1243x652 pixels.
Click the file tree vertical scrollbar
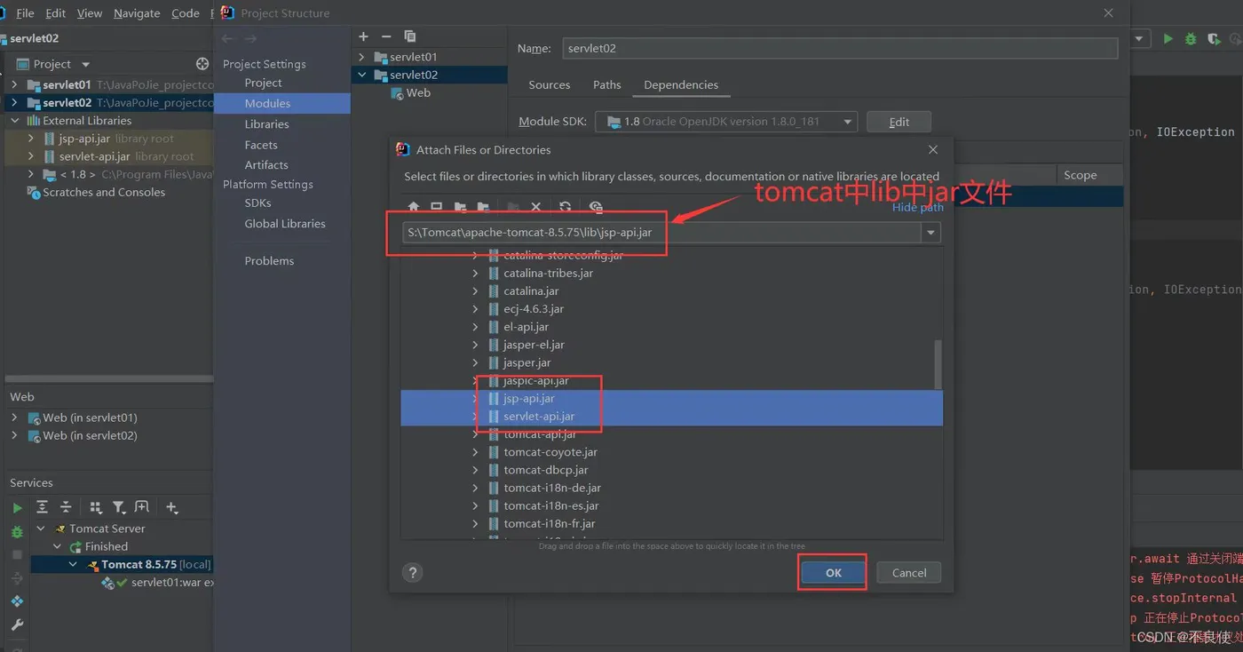[x=938, y=364]
